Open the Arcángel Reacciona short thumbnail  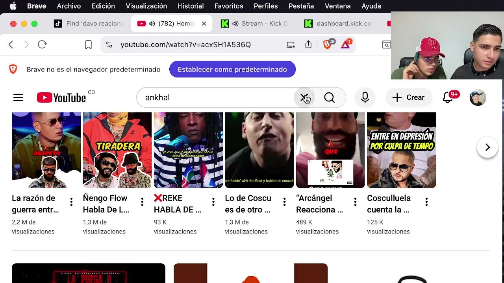330,150
